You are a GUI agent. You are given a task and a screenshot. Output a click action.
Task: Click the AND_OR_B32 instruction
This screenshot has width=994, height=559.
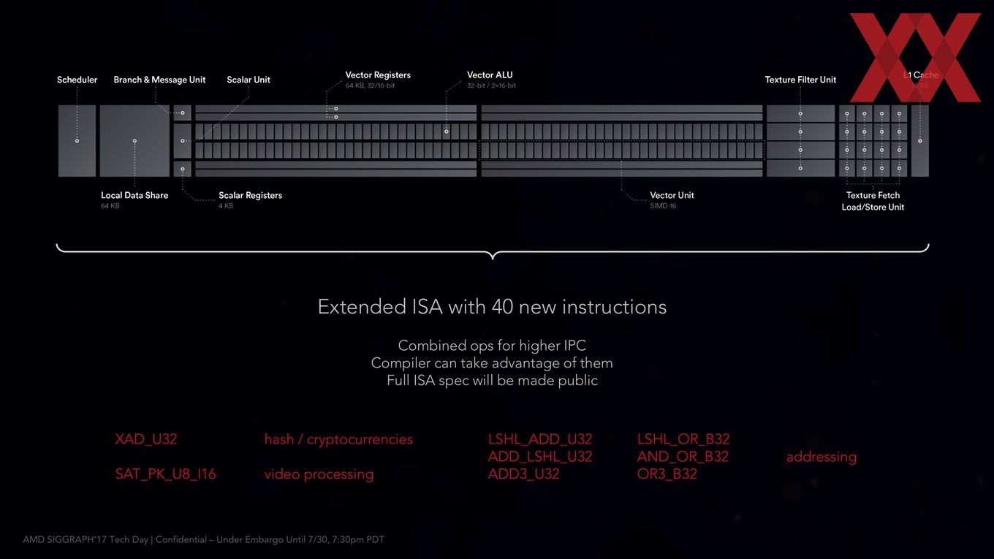[x=683, y=457]
